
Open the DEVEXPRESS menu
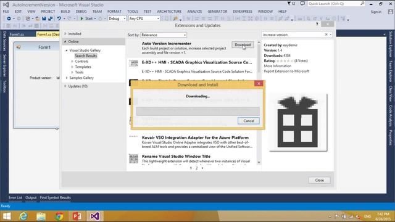[x=243, y=12]
